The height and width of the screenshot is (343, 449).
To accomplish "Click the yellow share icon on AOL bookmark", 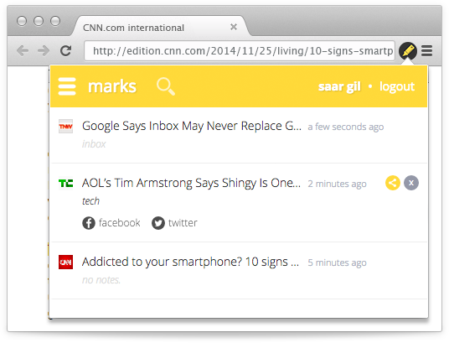I will [x=393, y=183].
